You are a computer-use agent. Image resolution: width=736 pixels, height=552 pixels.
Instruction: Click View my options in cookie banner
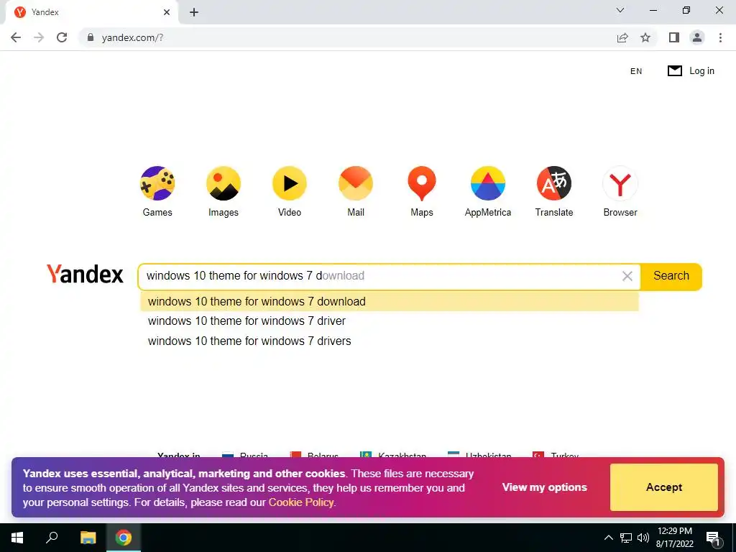click(x=545, y=487)
